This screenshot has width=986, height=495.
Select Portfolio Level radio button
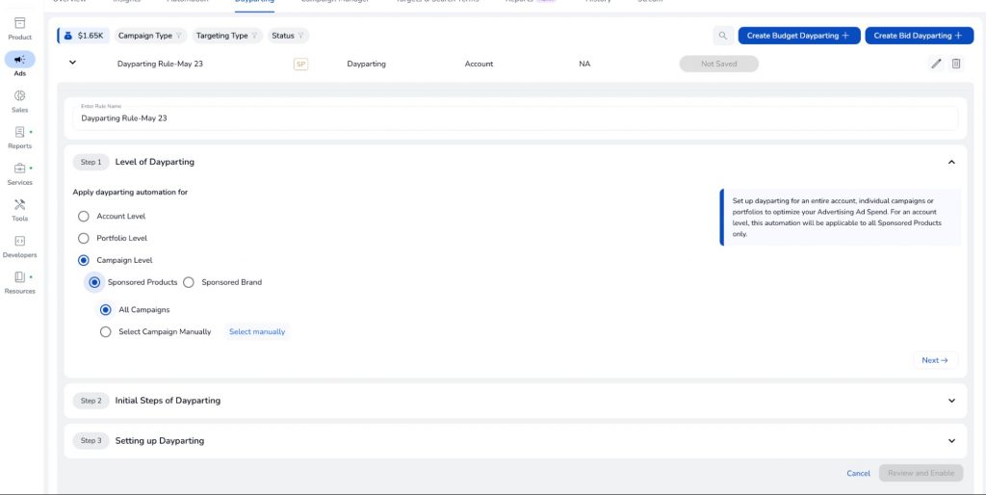coord(84,239)
